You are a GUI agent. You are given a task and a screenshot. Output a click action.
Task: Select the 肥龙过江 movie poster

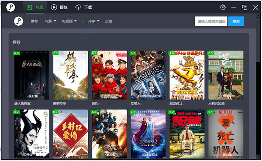pyautogui.click(x=187, y=75)
